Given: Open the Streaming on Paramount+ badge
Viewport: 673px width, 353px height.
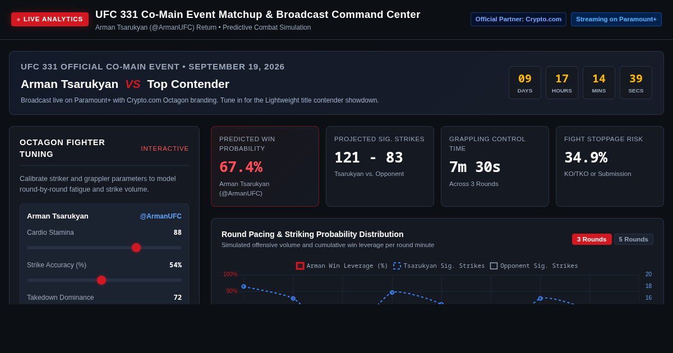Looking at the screenshot, I should (616, 19).
